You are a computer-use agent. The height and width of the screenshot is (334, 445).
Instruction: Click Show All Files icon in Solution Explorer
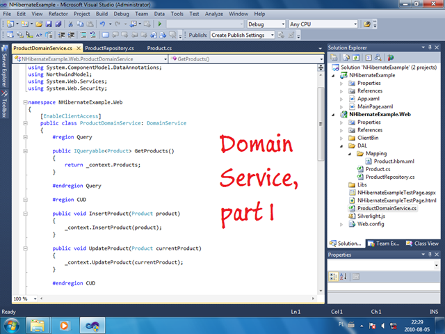point(346,58)
